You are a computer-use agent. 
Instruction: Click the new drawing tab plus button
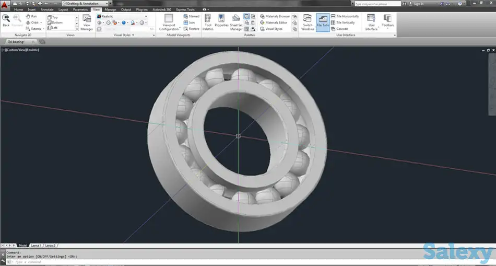(42, 41)
